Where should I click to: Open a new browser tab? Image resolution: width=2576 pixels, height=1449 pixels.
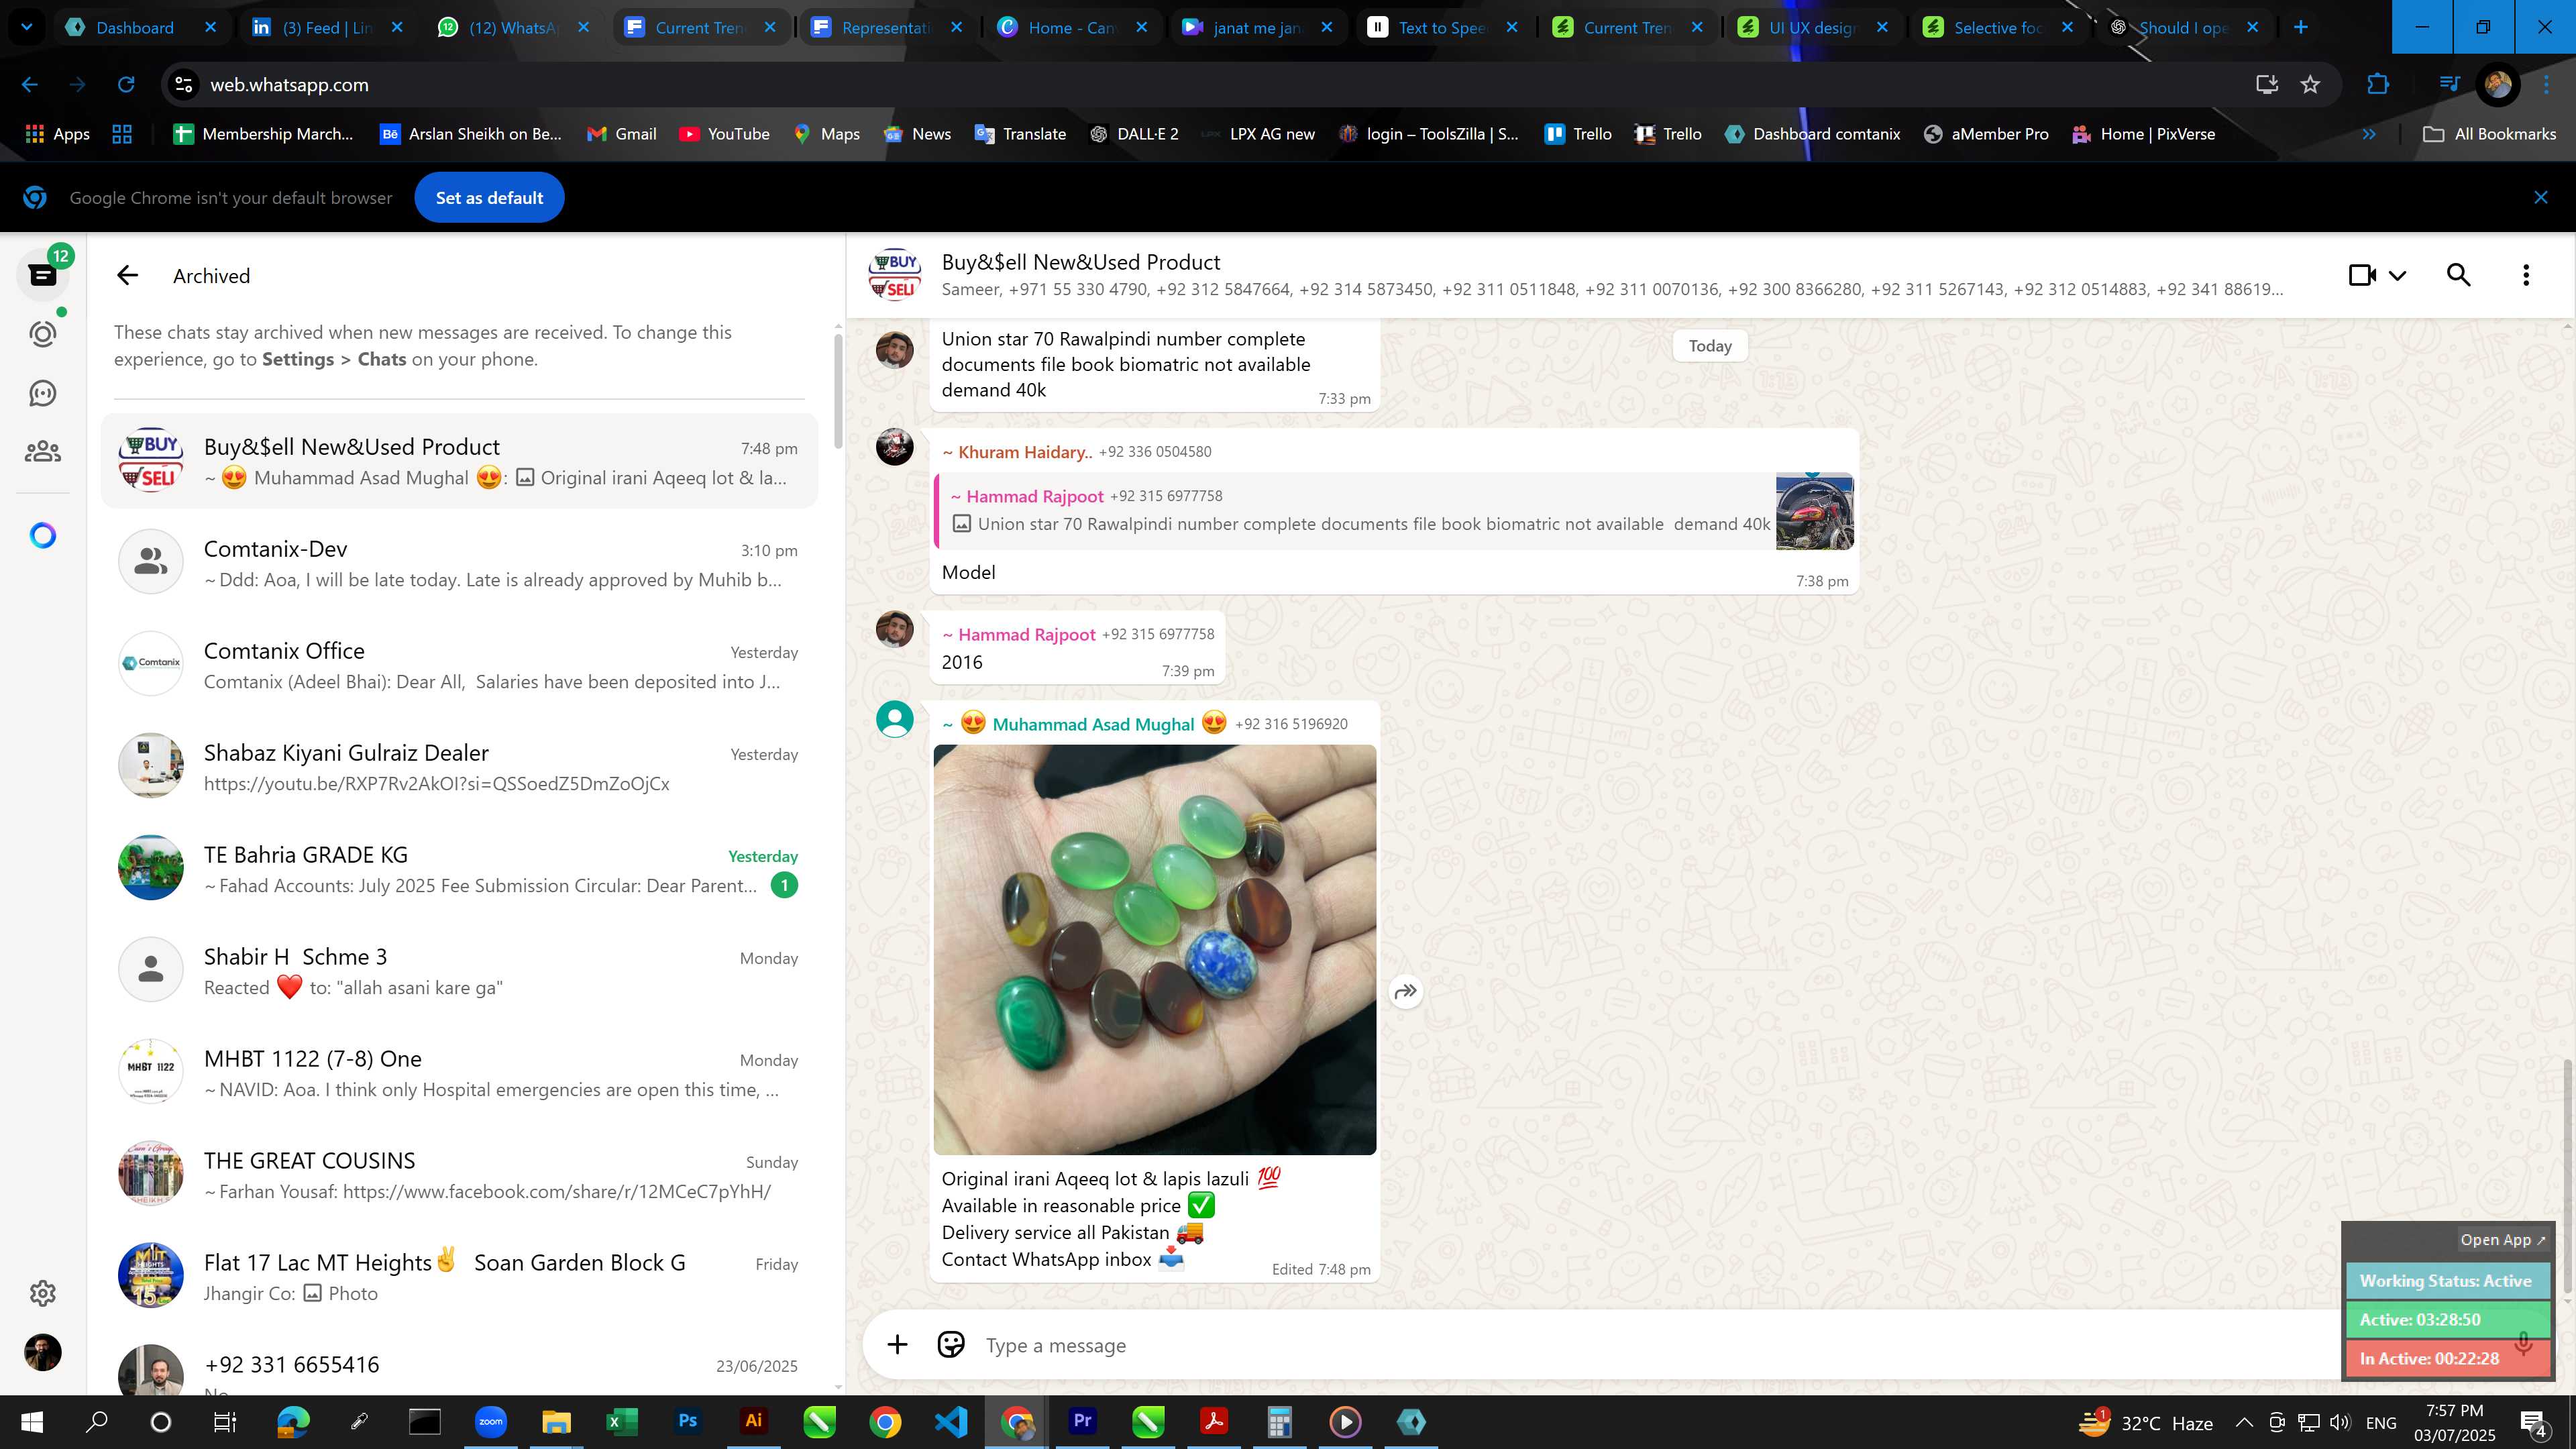click(x=2301, y=27)
